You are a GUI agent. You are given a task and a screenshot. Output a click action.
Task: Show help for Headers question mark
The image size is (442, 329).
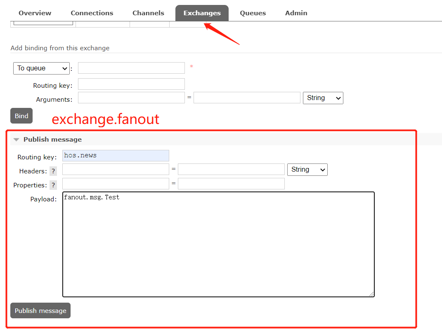tap(53, 171)
